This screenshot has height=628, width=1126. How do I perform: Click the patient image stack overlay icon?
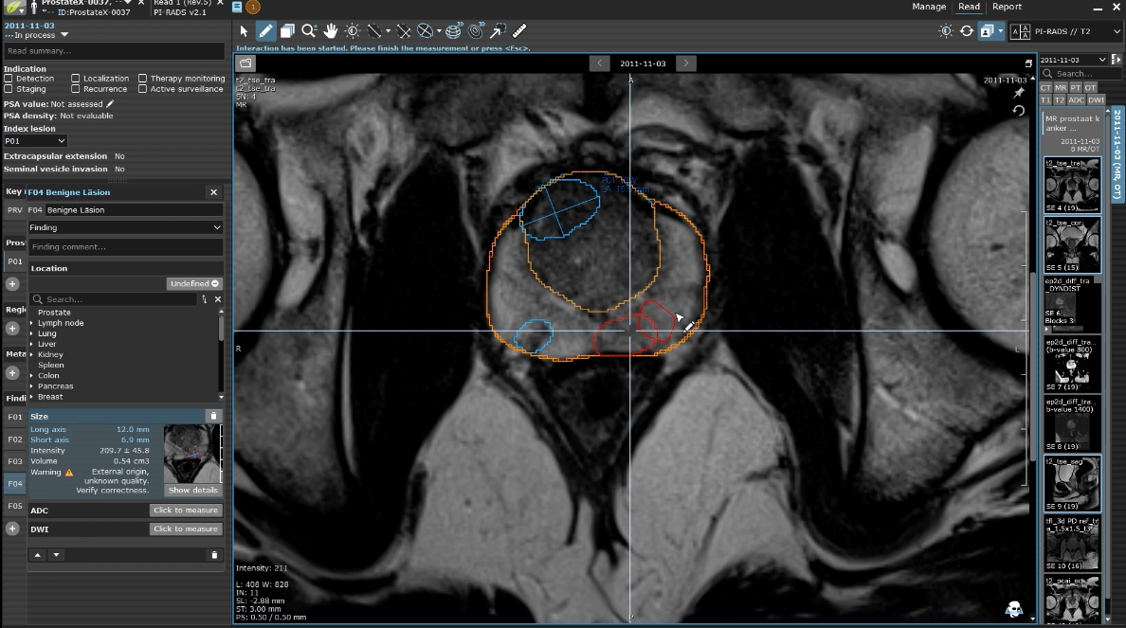tap(988, 31)
